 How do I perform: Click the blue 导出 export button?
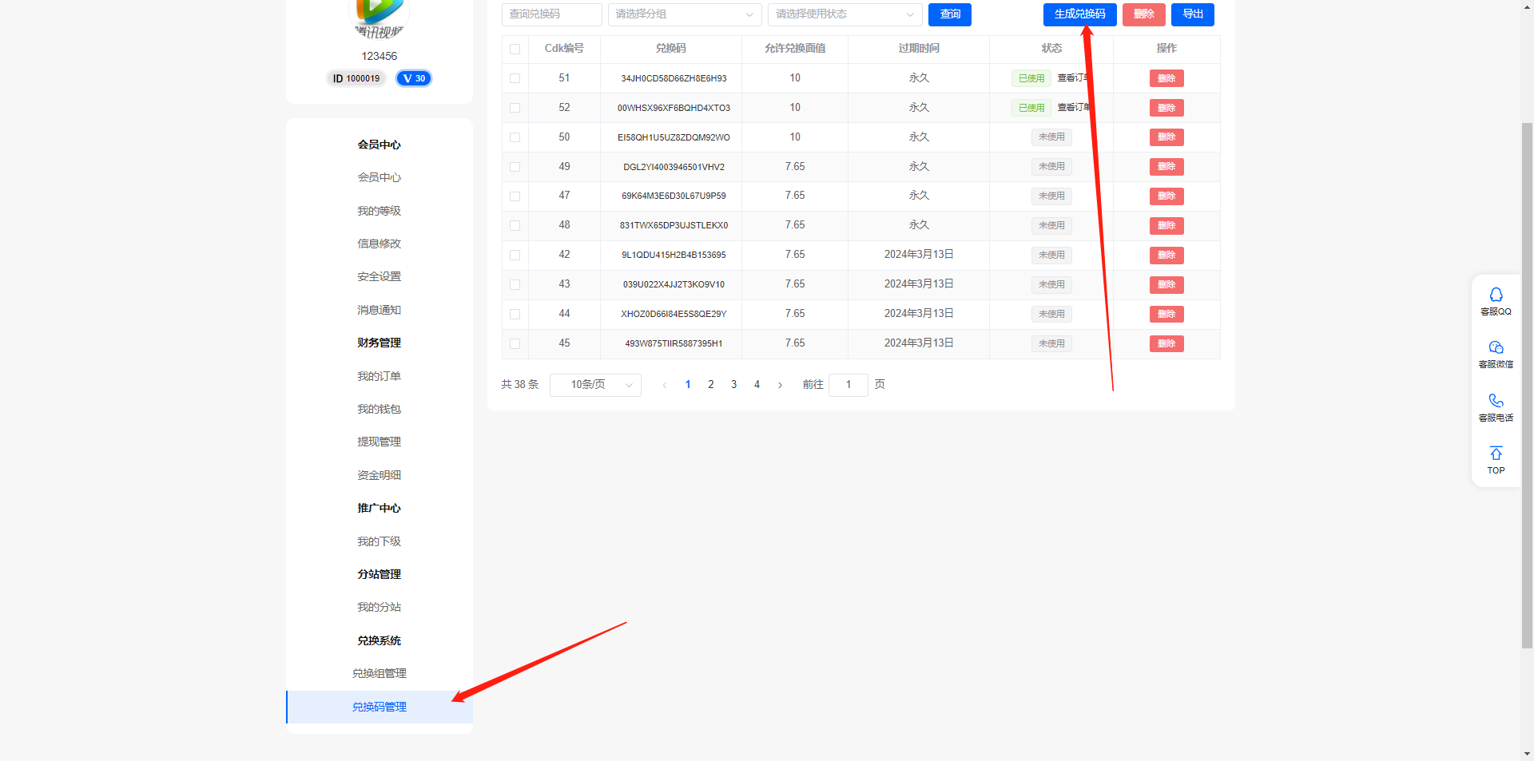(x=1192, y=14)
